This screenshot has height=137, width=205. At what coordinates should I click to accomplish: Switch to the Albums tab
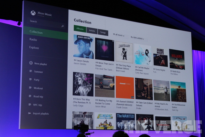pos(80,29)
